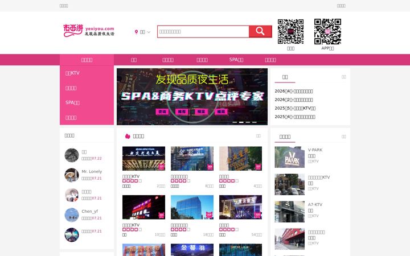The width and height of the screenshot is (410, 256).
Task: Open the venue photo with the 8 reviews count
Action: pyautogui.click(x=192, y=159)
